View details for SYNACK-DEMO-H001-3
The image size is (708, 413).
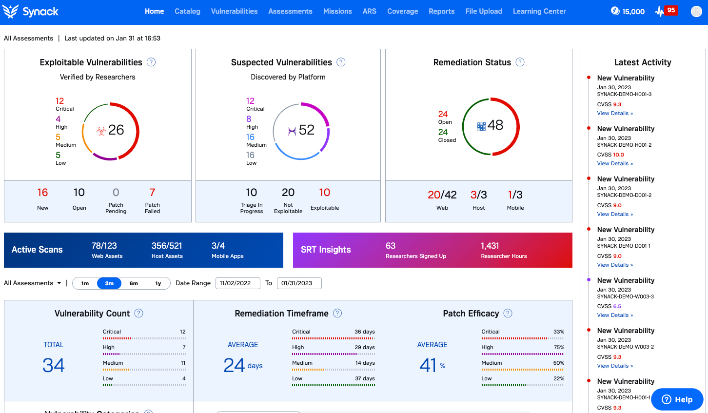pyautogui.click(x=615, y=113)
